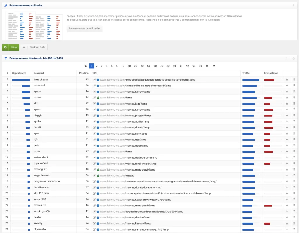Go to page 2 of results
The height and width of the screenshot is (233, 299).
[x=97, y=66]
